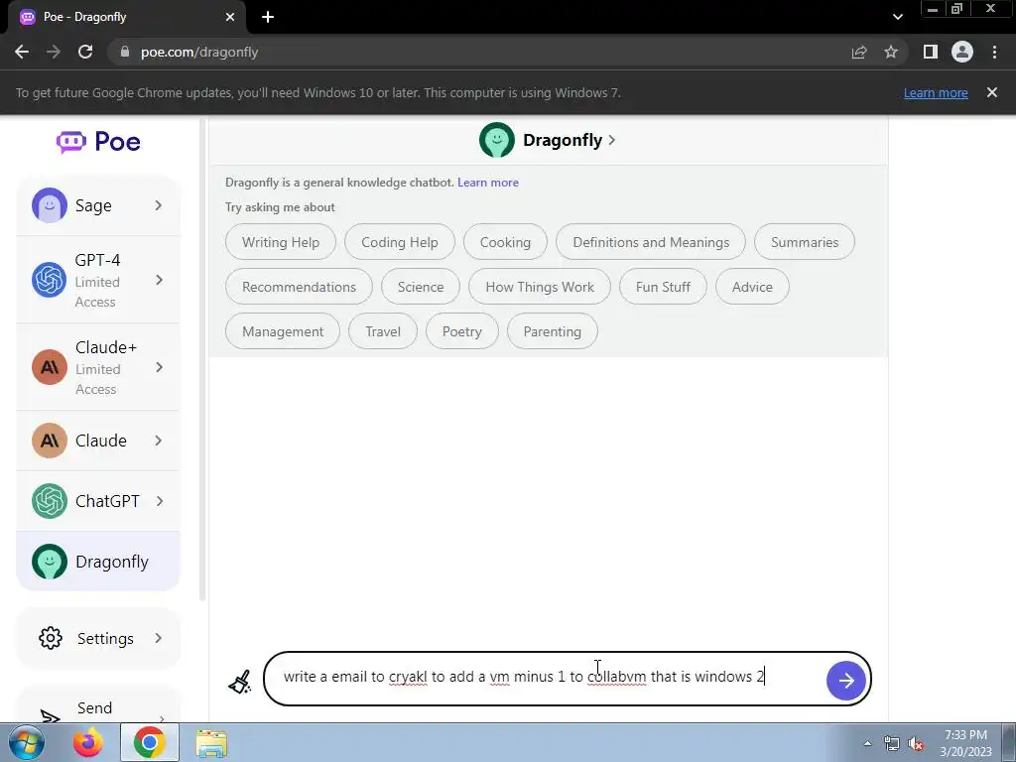Image resolution: width=1016 pixels, height=762 pixels.
Task: Choose Advice suggestion
Action: [x=752, y=287]
